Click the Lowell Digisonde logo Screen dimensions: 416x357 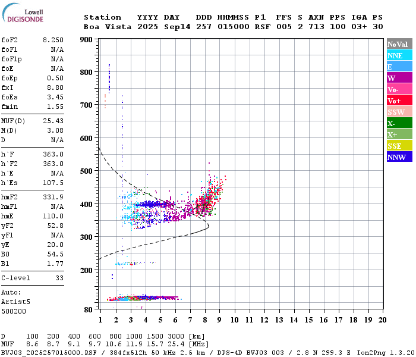[23, 12]
